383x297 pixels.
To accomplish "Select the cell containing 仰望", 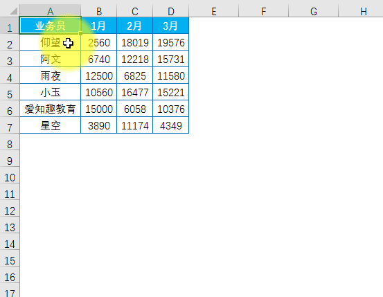I will [50, 42].
